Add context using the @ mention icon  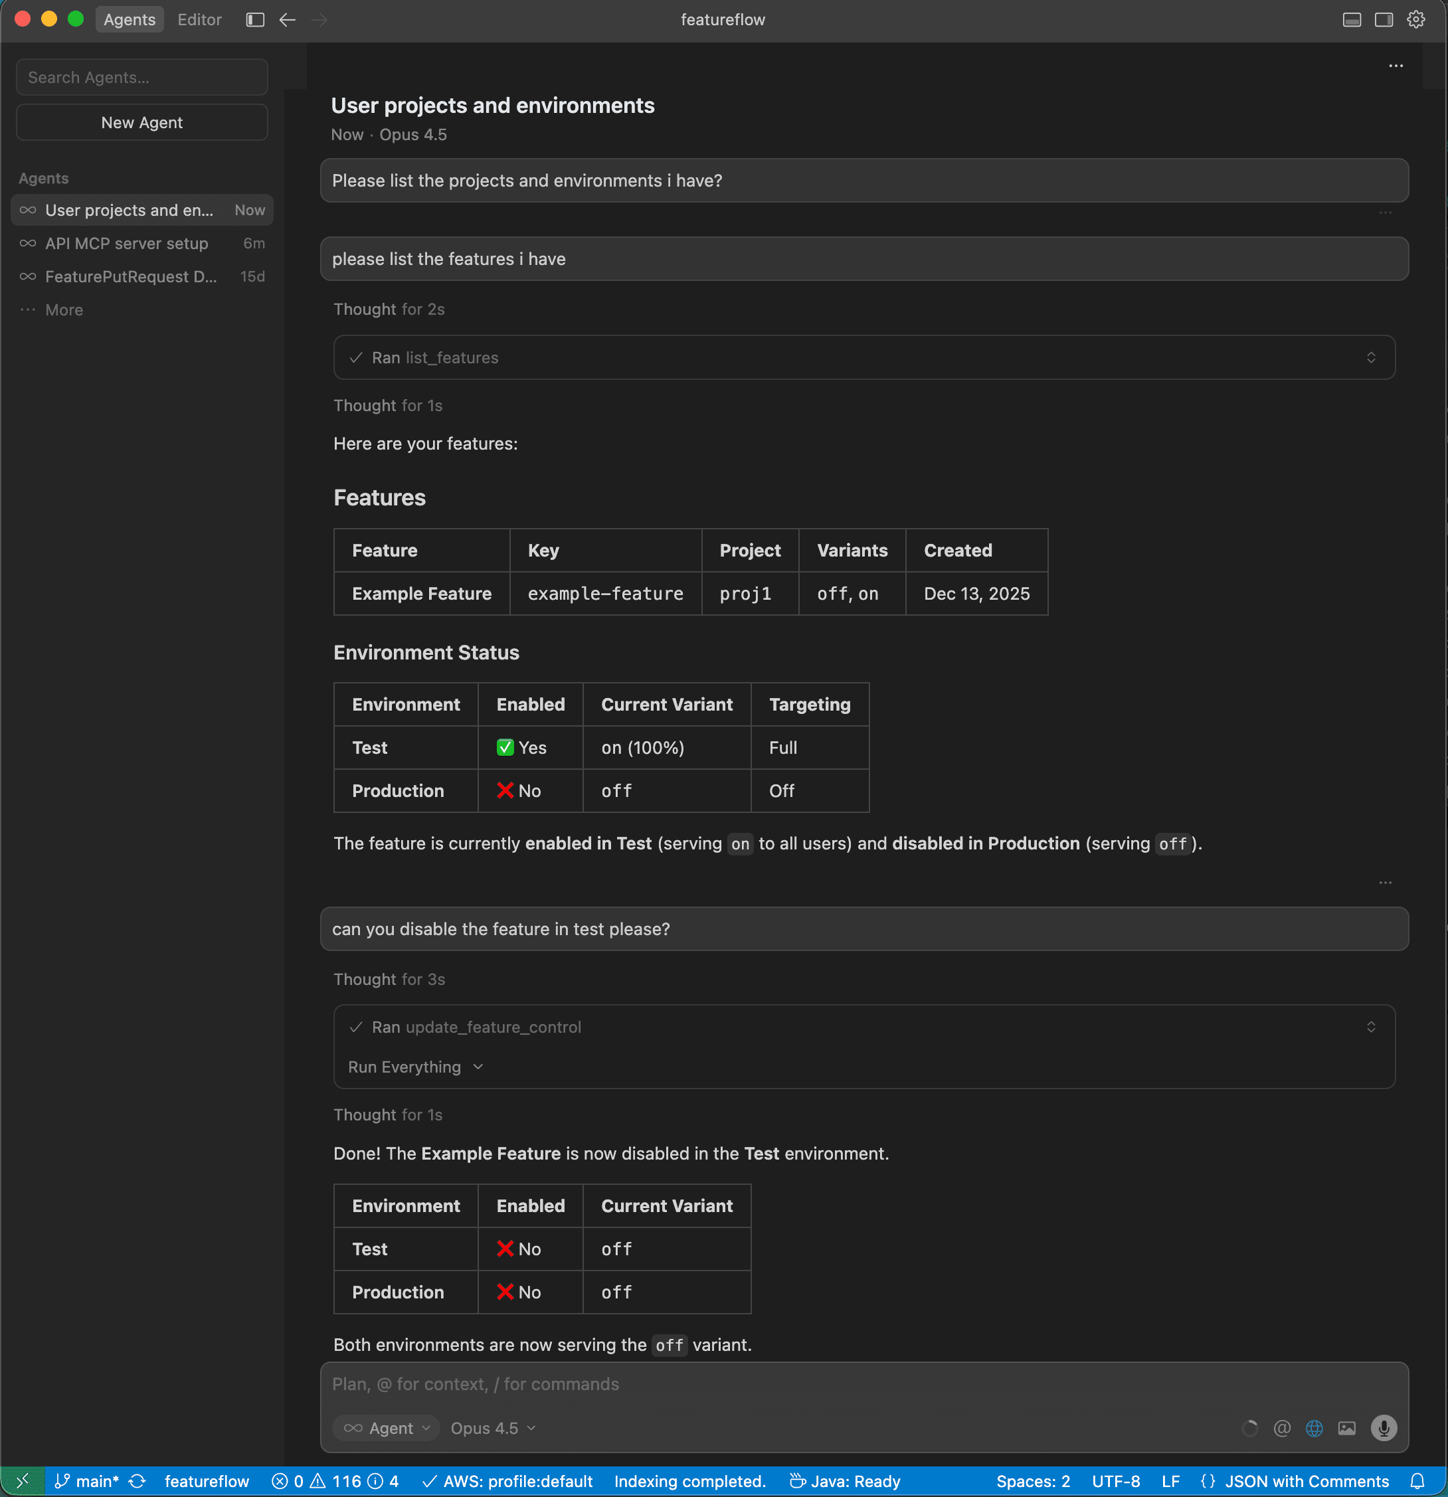click(1282, 1427)
